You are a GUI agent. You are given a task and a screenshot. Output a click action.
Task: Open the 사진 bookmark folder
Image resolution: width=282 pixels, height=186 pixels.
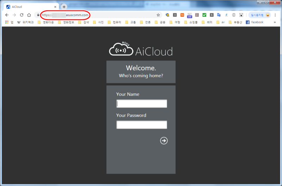click(x=98, y=22)
